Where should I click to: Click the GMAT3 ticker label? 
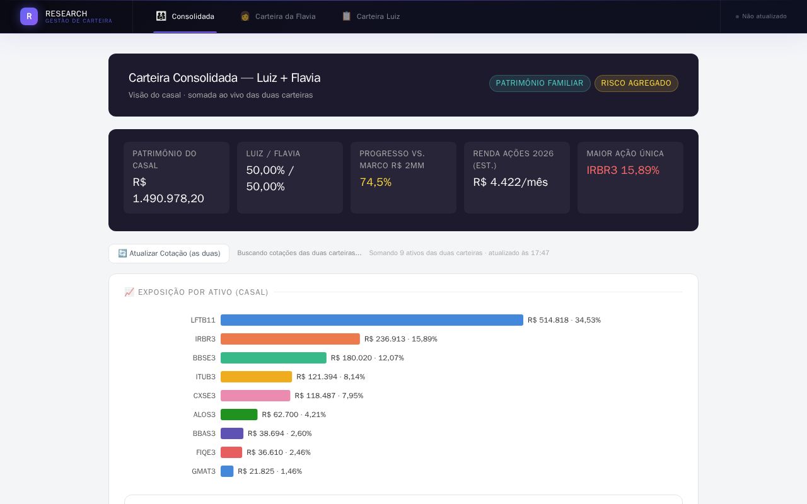[x=204, y=471]
